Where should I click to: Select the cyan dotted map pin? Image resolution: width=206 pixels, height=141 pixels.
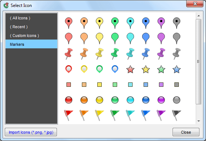(130, 23)
